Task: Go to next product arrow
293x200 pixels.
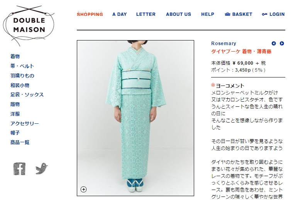Action: click(282, 44)
